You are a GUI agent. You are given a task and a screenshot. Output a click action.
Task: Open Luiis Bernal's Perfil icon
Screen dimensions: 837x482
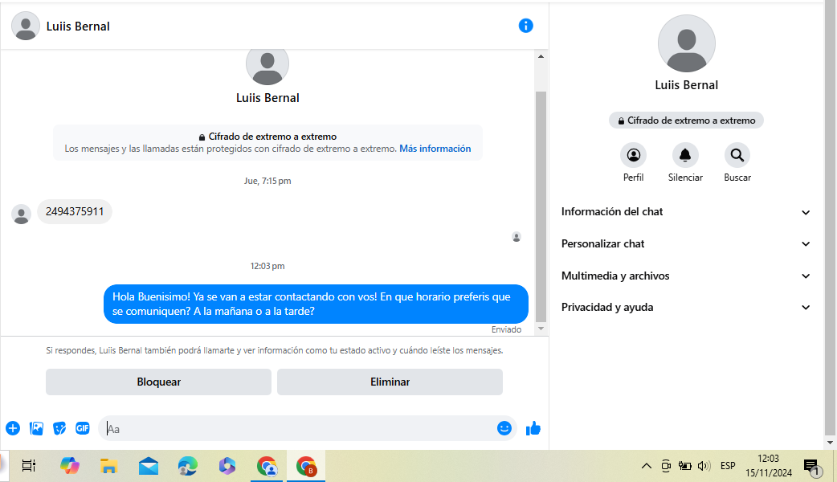point(633,155)
